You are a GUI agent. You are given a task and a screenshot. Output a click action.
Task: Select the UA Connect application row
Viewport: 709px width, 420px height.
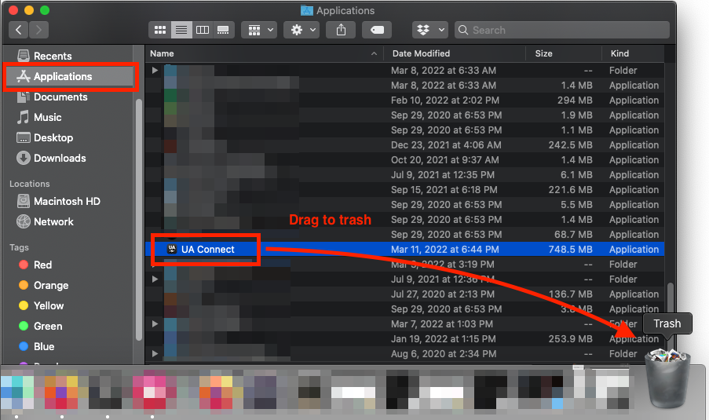click(x=208, y=249)
